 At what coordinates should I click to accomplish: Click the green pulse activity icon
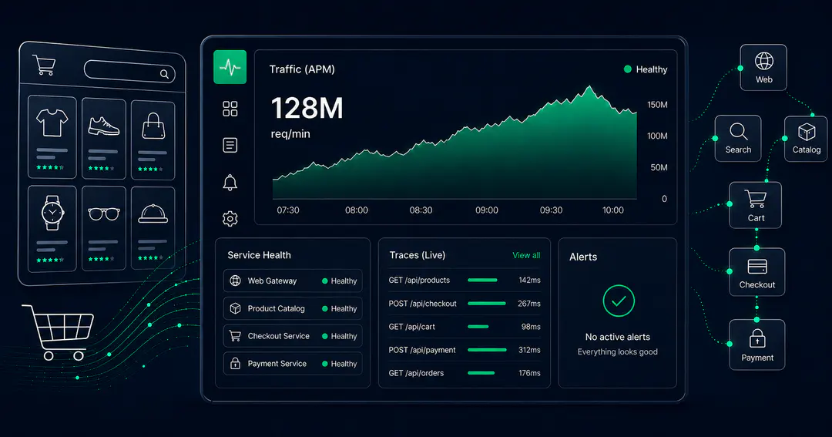230,67
